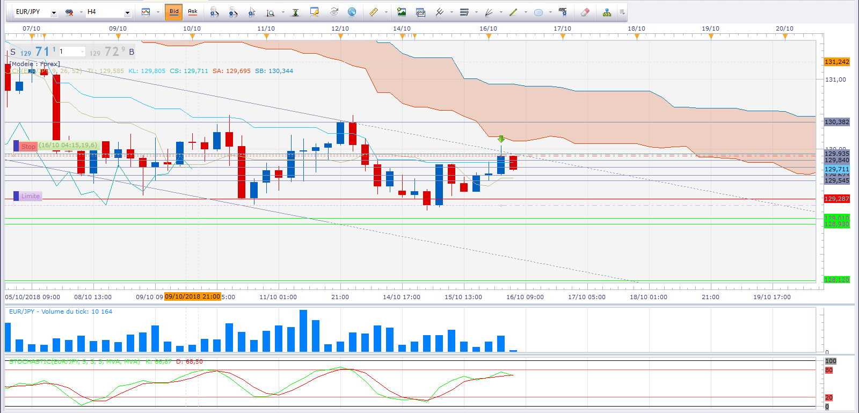Select the Stop order label
Viewport: 859px width, 413px height.
tap(28, 147)
